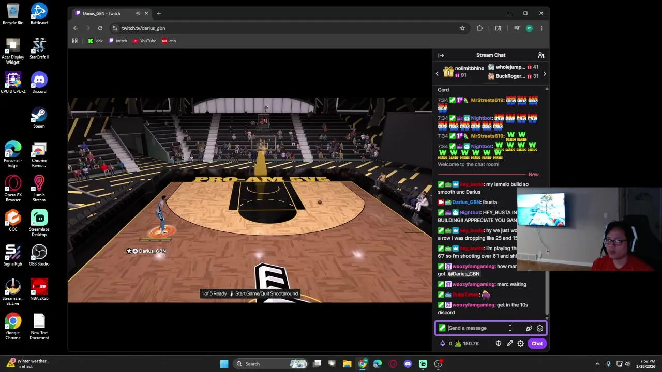Viewport: 662px width, 372px height.
Task: Collapse the Stream Chat panel
Action: [x=441, y=55]
